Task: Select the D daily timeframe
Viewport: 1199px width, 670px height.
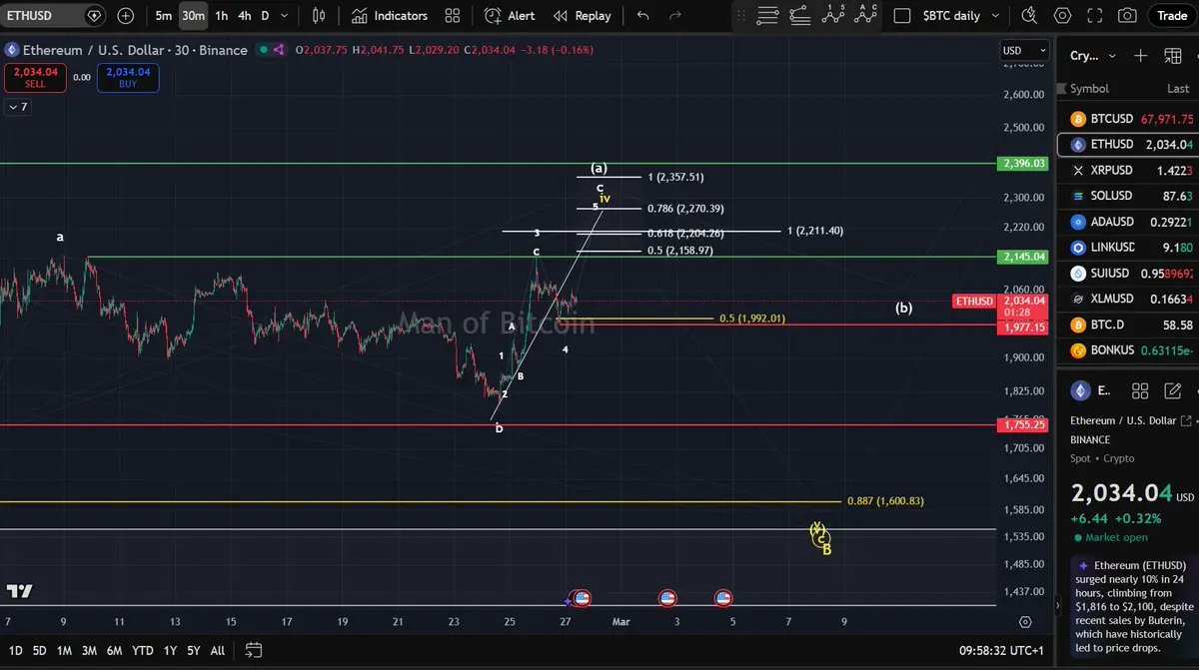Action: point(265,16)
